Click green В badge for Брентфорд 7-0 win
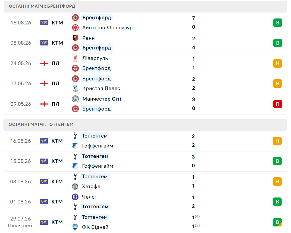This screenshot has height=233, width=291. coord(277,23)
